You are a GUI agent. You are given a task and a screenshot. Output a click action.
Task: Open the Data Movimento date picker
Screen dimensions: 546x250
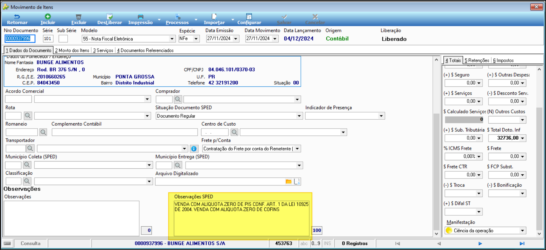pos(275,39)
